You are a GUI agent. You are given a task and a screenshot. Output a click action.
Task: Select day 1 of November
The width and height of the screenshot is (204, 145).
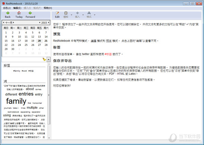(6, 33)
